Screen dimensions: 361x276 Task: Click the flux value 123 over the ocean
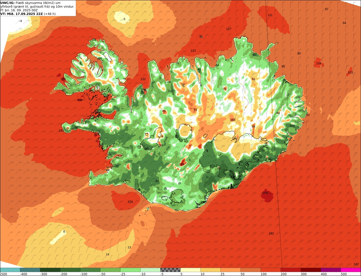click(193, 51)
